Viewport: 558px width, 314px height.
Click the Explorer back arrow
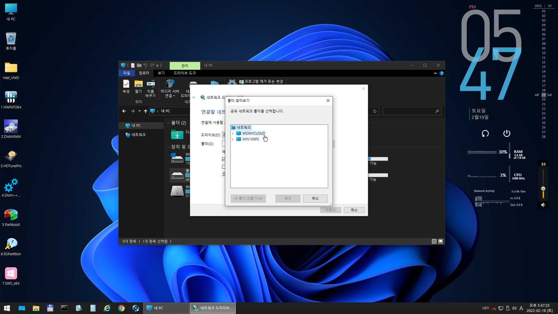(x=124, y=111)
